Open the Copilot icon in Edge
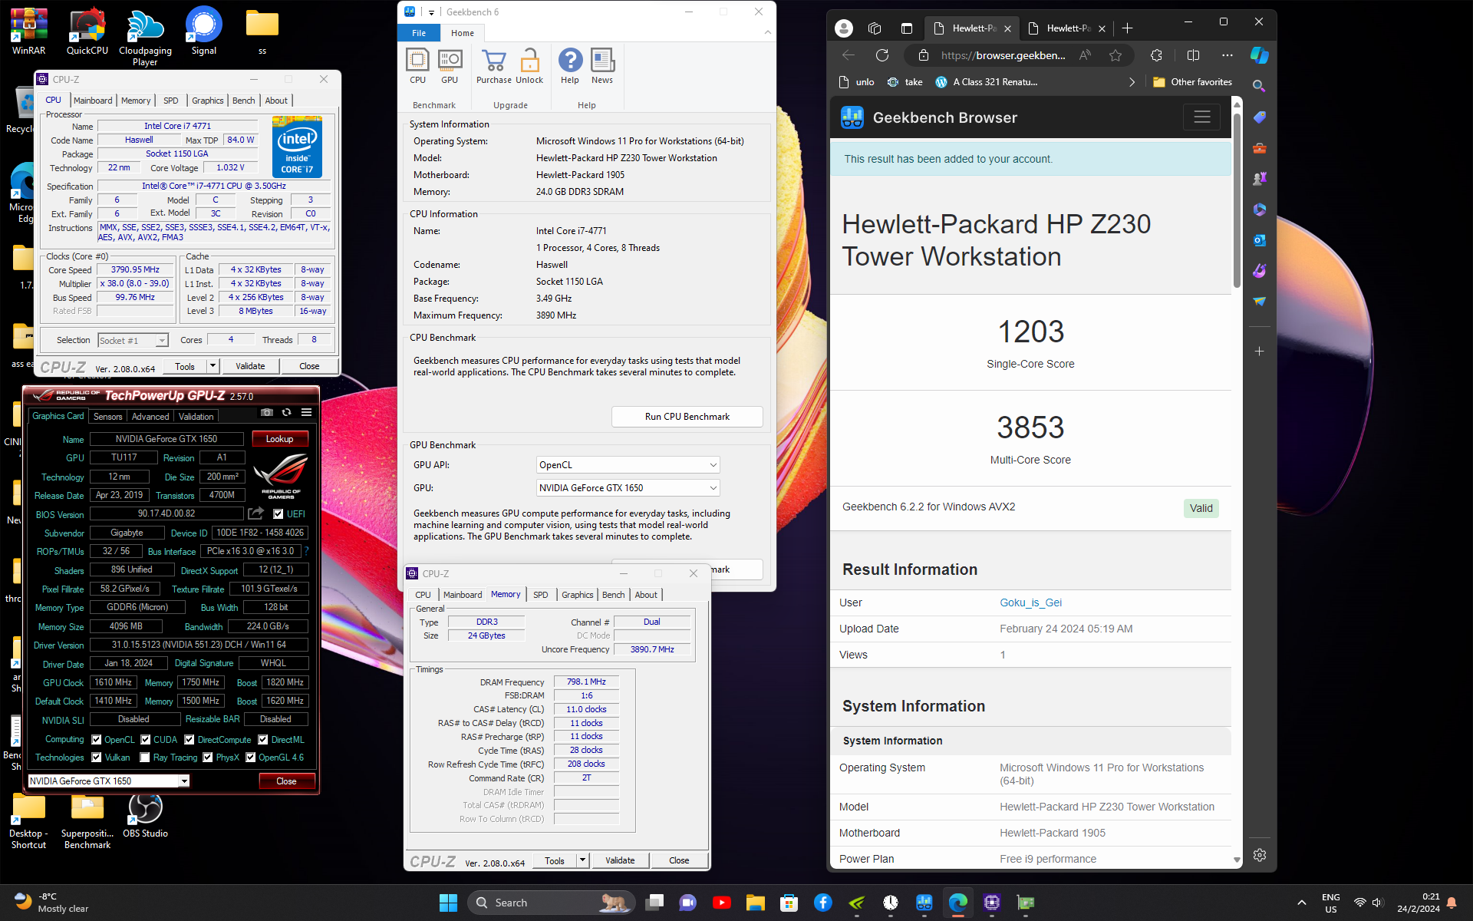The width and height of the screenshot is (1473, 921). 1259,55
